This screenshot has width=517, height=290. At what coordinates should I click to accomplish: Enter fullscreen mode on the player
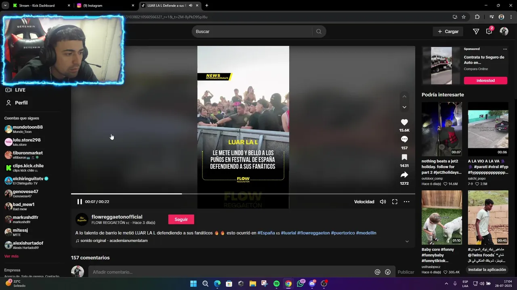click(x=395, y=202)
